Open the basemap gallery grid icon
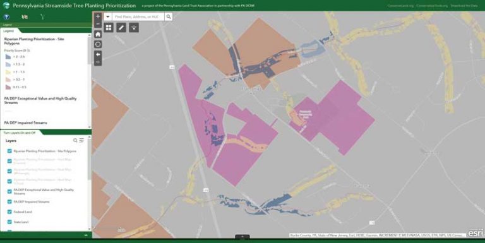The width and height of the screenshot is (485, 243). [x=109, y=28]
